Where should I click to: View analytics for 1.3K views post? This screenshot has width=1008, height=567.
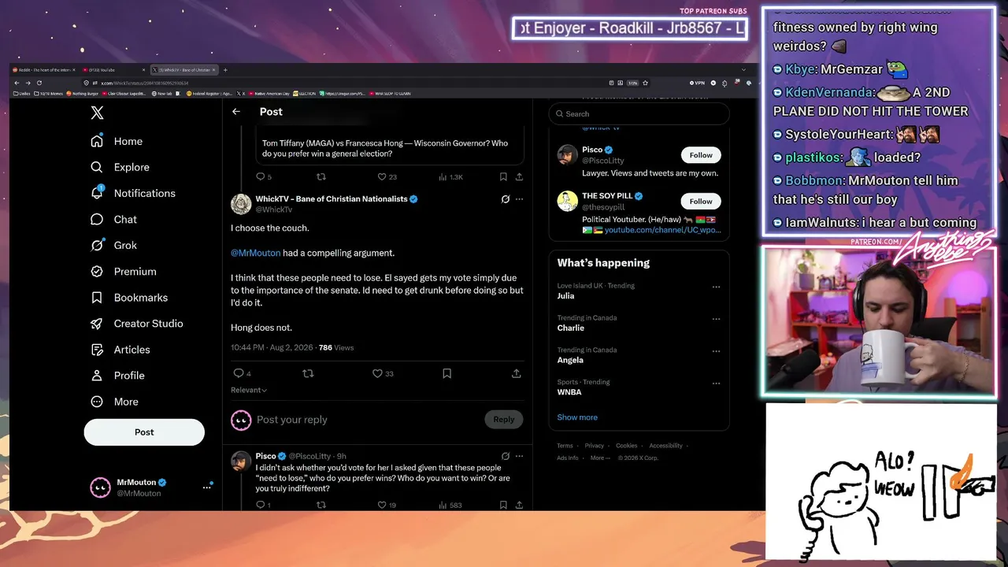click(450, 177)
